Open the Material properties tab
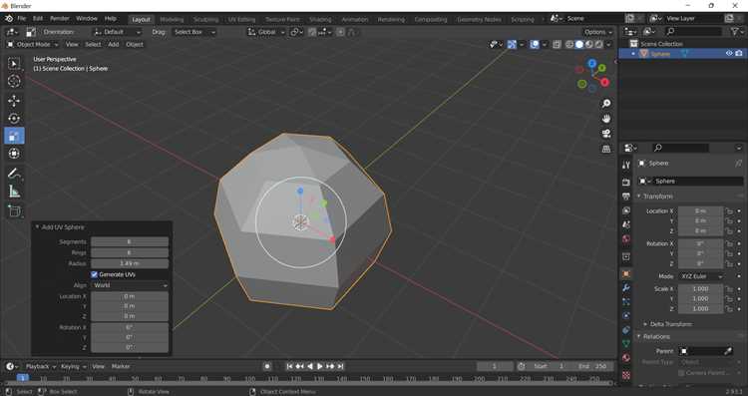Viewport: 748px width, 396px height. (x=626, y=358)
